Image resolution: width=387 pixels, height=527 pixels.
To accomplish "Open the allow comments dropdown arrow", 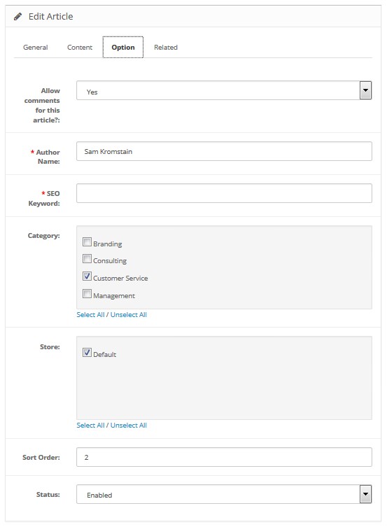I will (365, 90).
